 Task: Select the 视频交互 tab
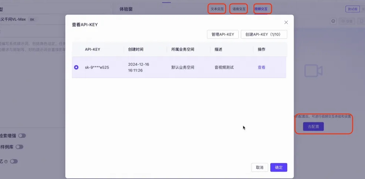[x=261, y=8]
